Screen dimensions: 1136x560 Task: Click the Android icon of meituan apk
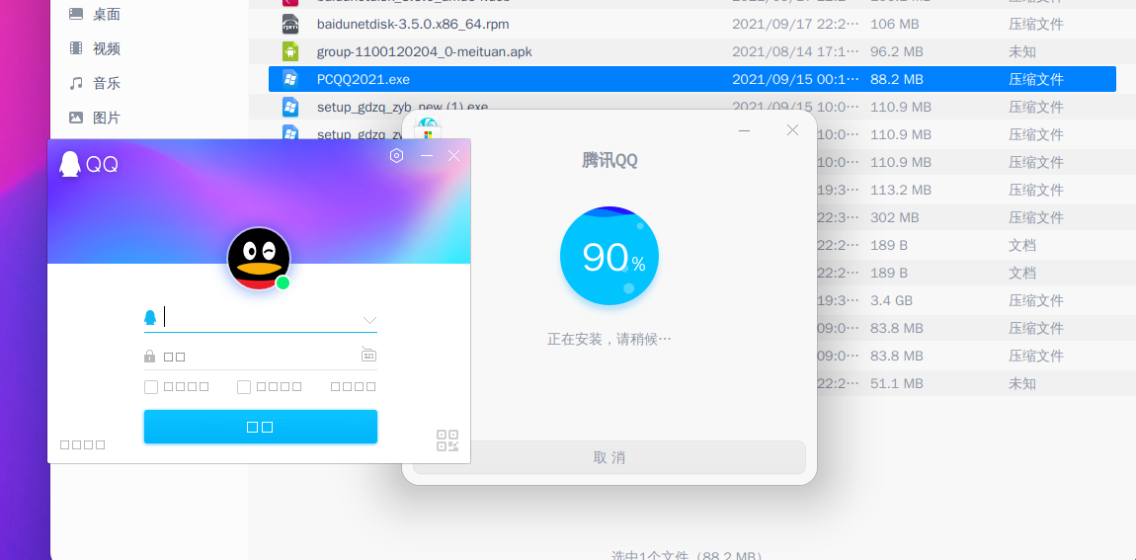coord(289,51)
